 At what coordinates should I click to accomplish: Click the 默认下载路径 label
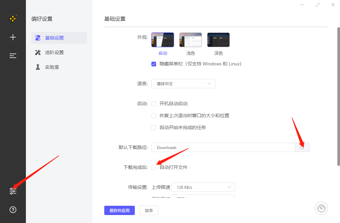tap(133, 147)
